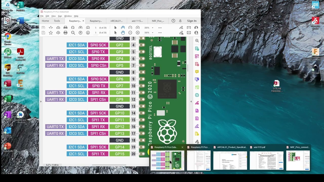Open the yellow Comment tool icon
This screenshot has height=182, width=324.
tap(197, 72)
